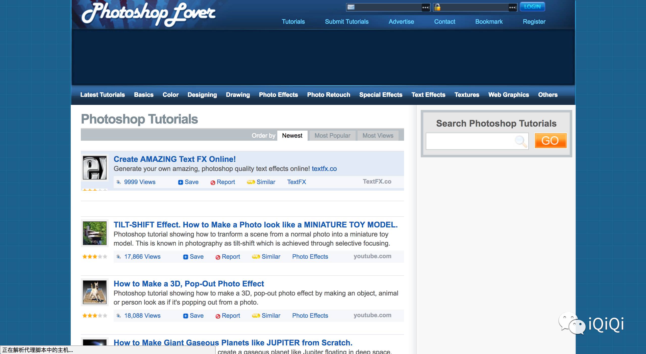Click the LOGIN button
Viewport: 646px width, 354px height.
(x=532, y=7)
